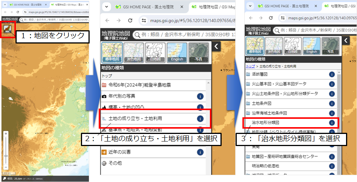This screenshot has width=357, height=182.
Task: Click the scroll-up arrow of the middle list
Action: pos(208,82)
